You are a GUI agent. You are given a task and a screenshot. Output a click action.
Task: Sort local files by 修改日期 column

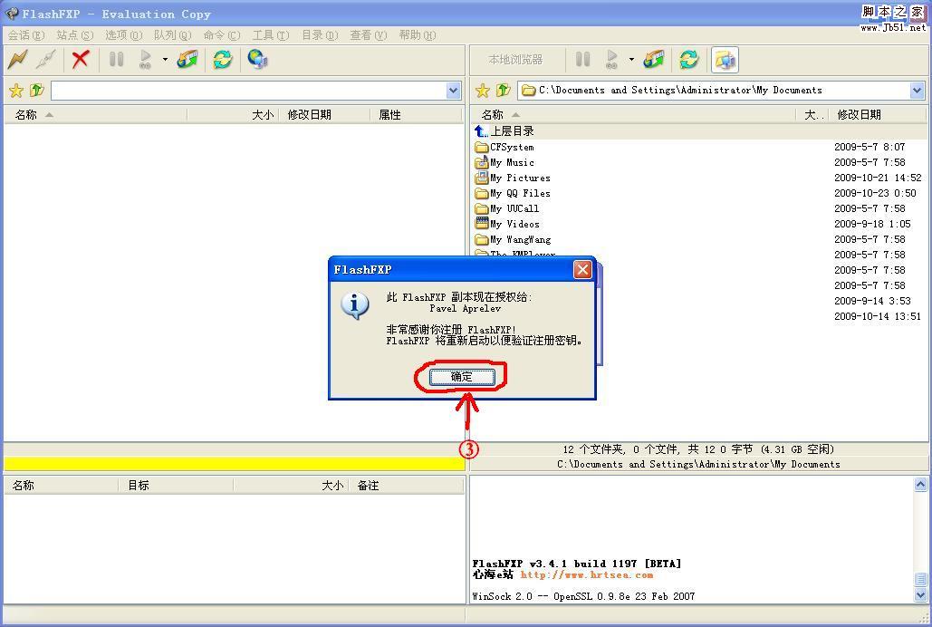pos(859,115)
